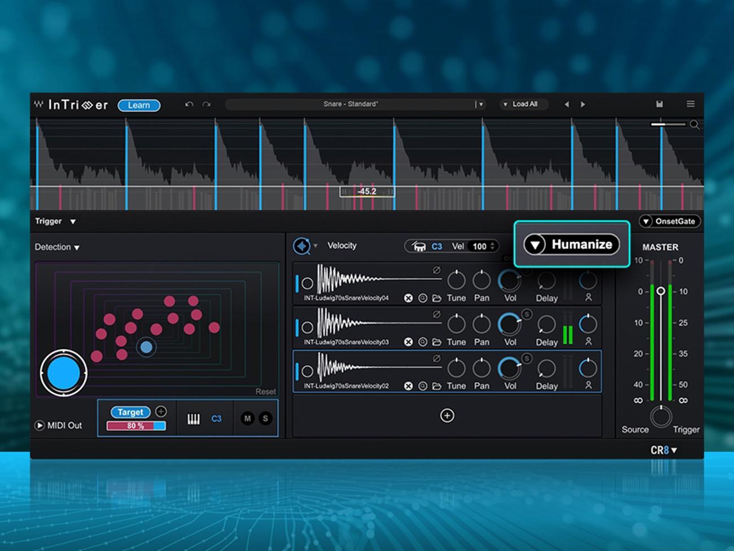The height and width of the screenshot is (551, 734).
Task: Solo the target with S button
Action: pos(265,419)
